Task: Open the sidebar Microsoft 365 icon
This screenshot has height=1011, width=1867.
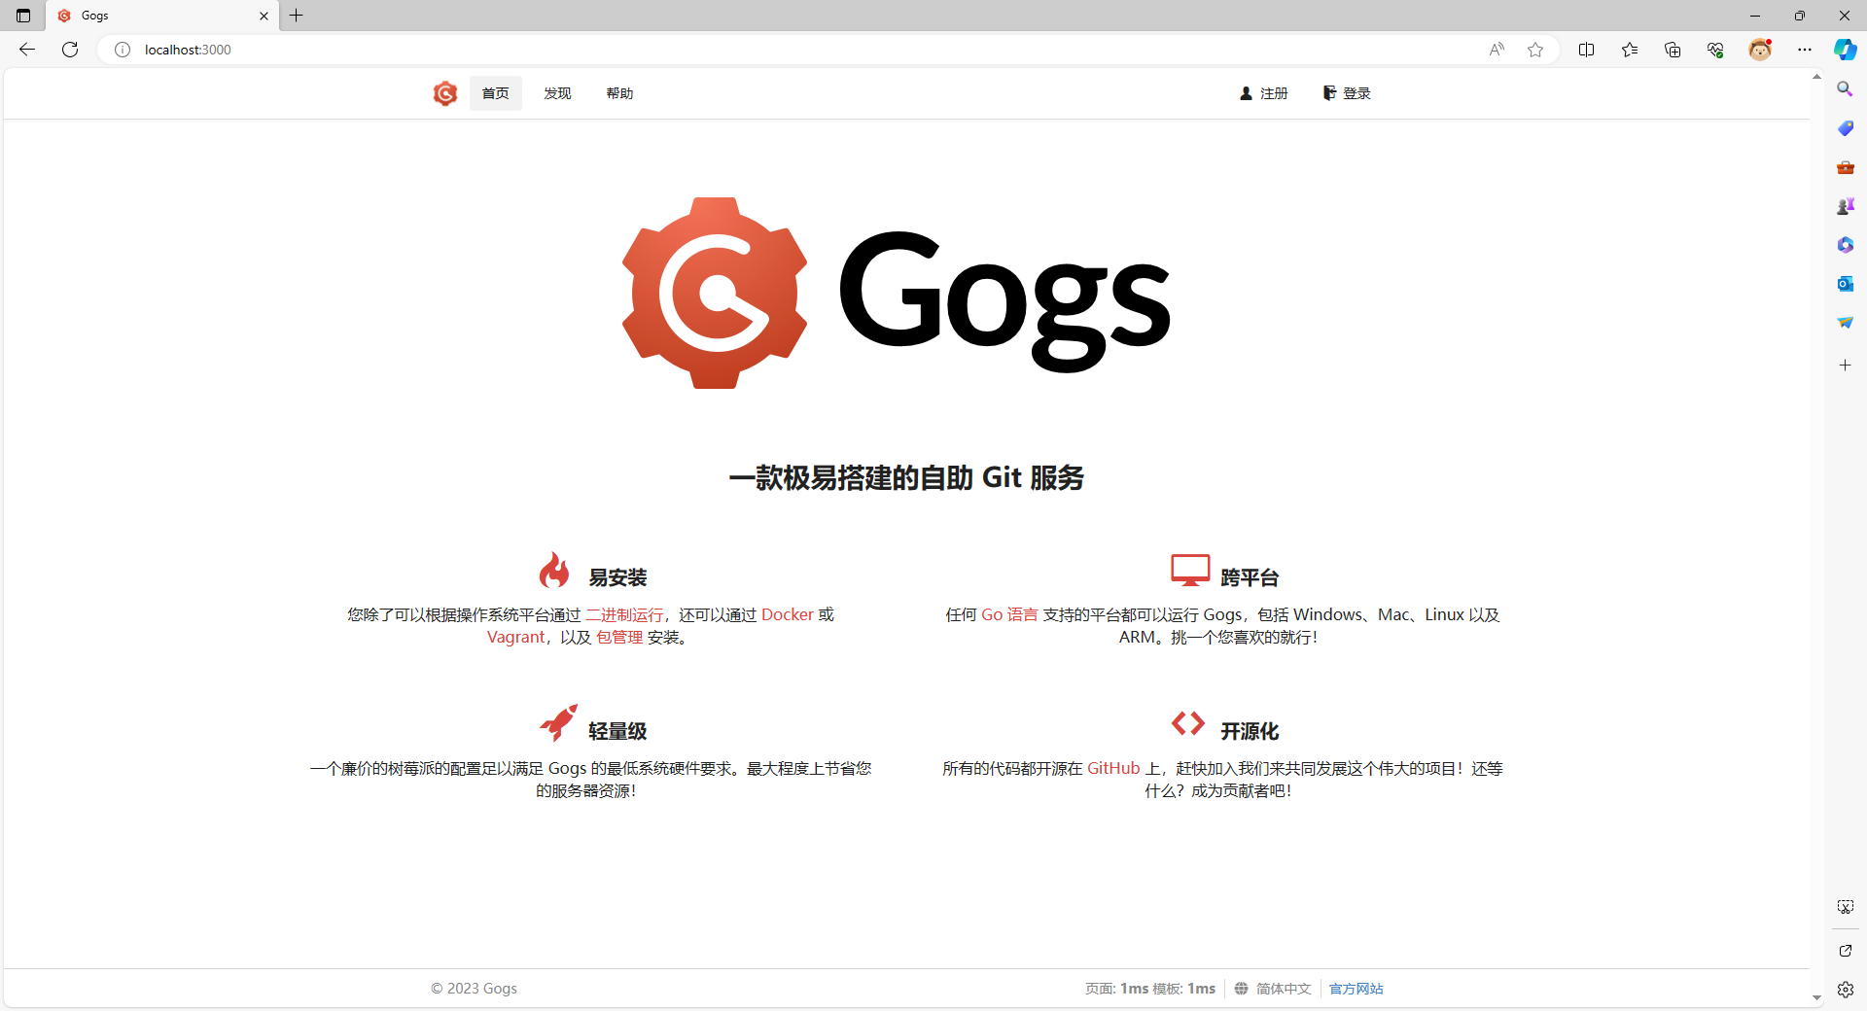Action: (1845, 245)
